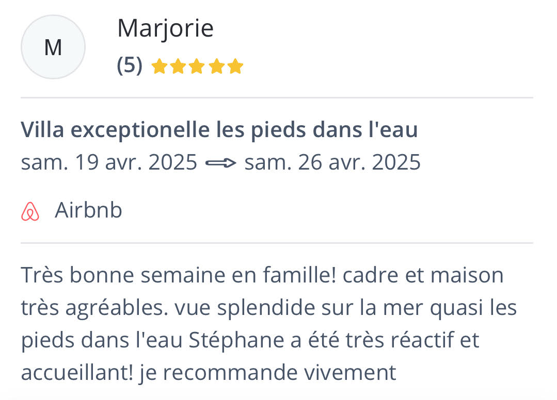The width and height of the screenshot is (557, 400).
Task: Open listing Villa exceptionelle les pieds dans l'eau
Action: [x=219, y=129]
